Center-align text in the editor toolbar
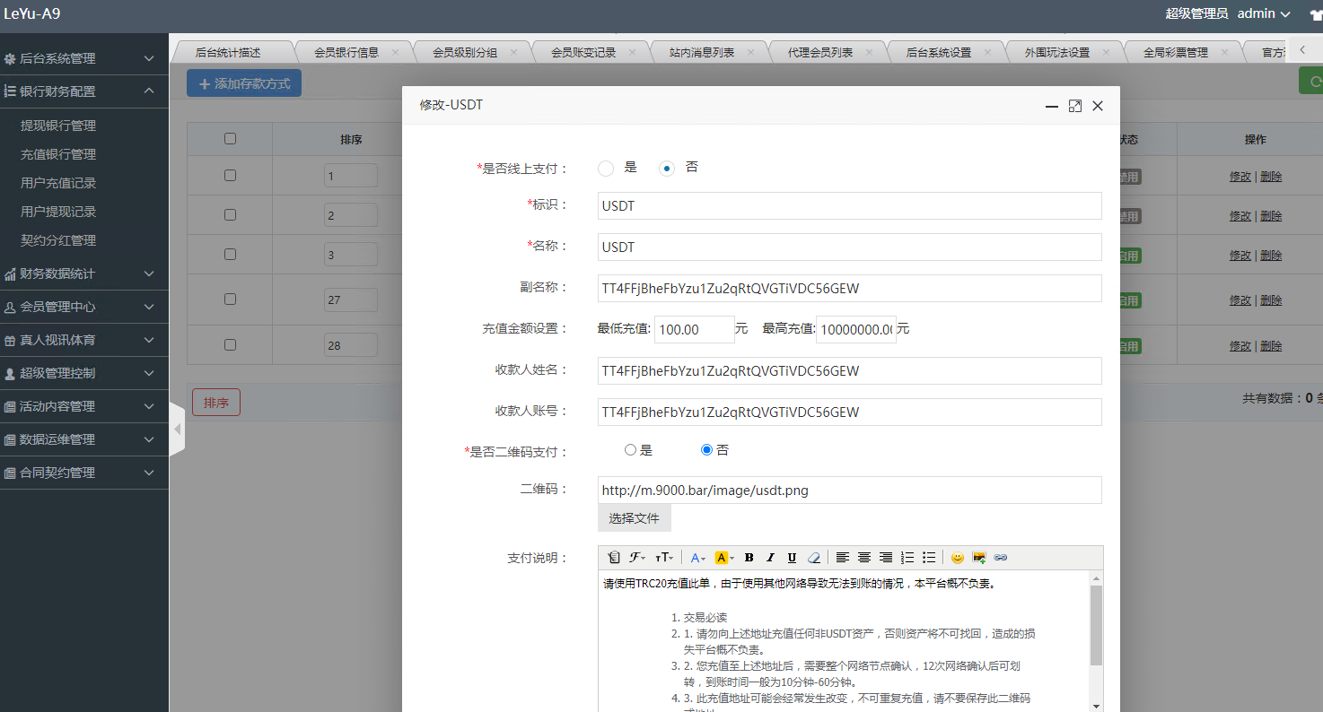The image size is (1323, 712). coord(864,558)
